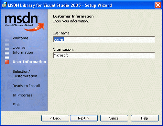Select the In Progress step
163x126 pixels.
click(22, 95)
